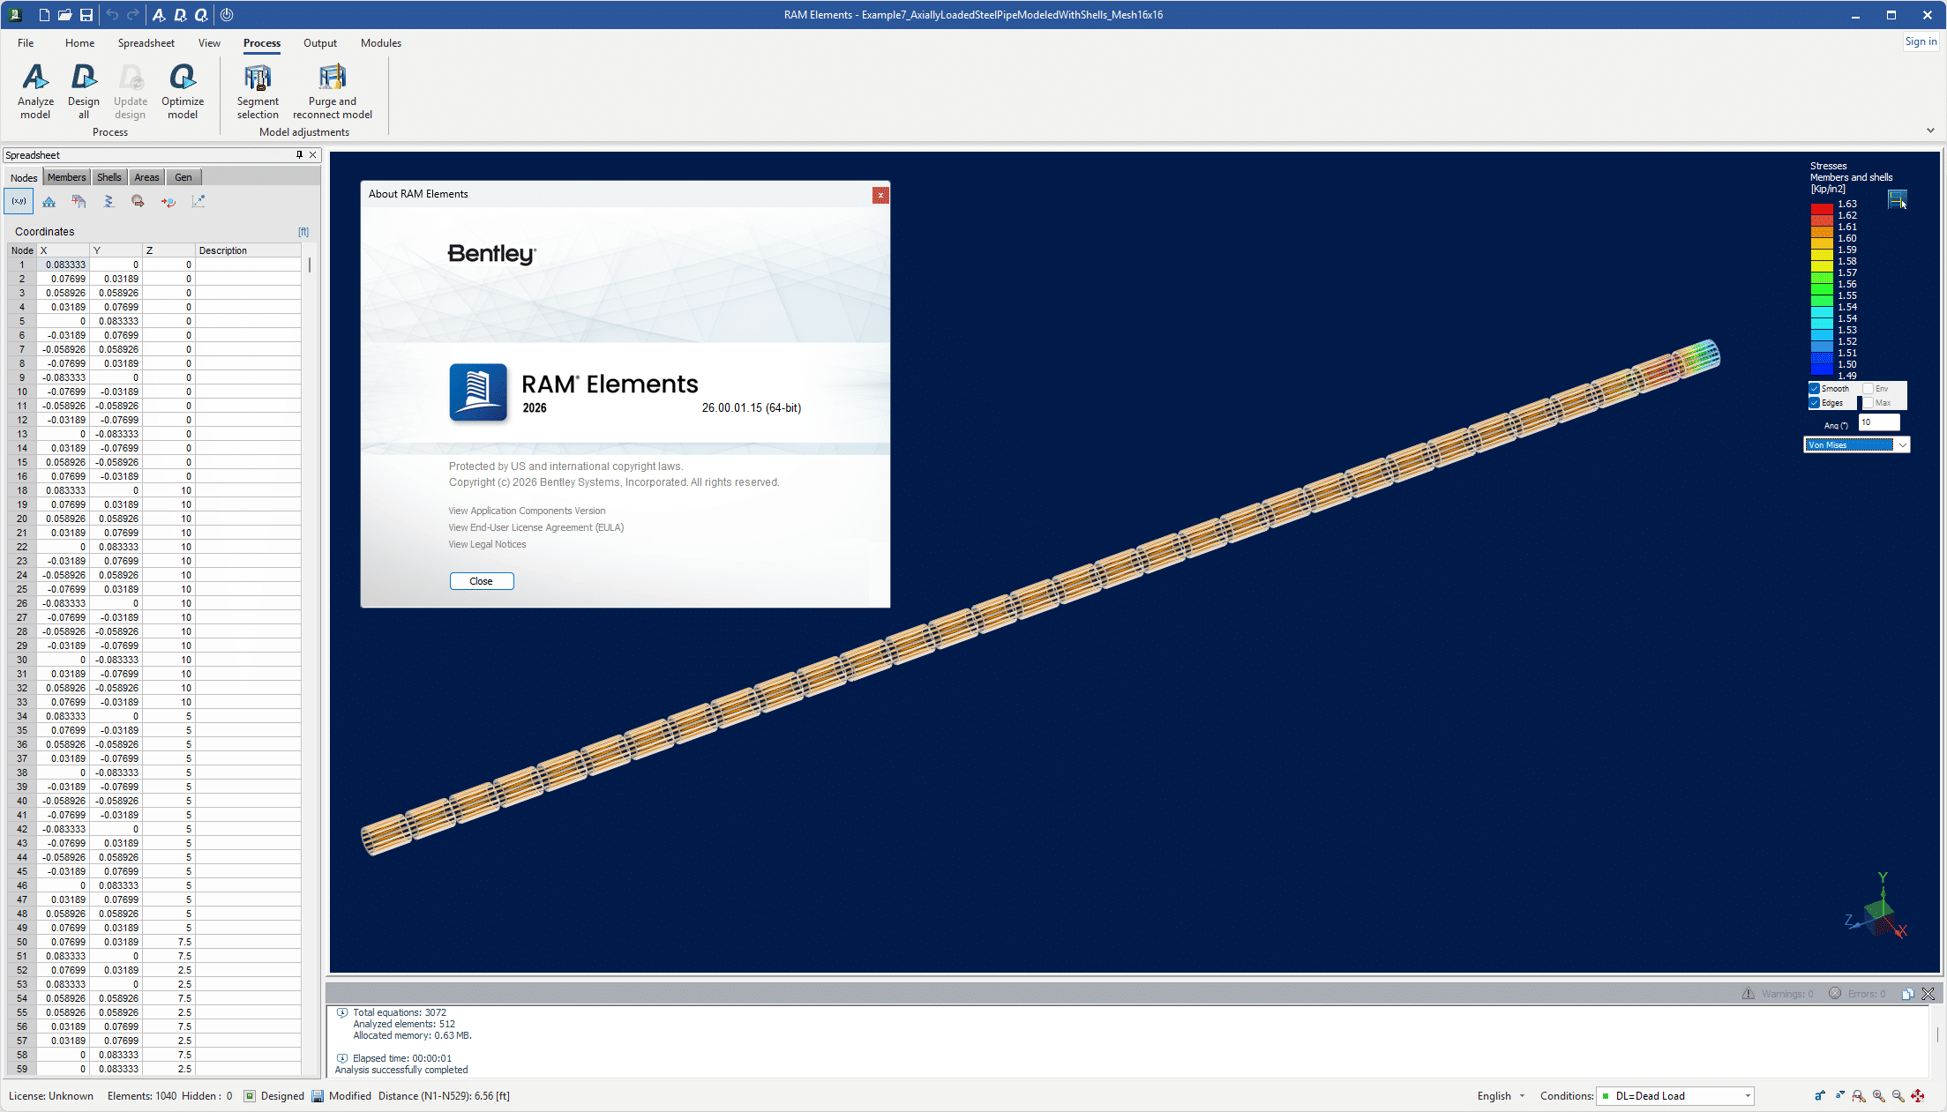Open the Von Mises stress type dropdown

pyautogui.click(x=1856, y=445)
